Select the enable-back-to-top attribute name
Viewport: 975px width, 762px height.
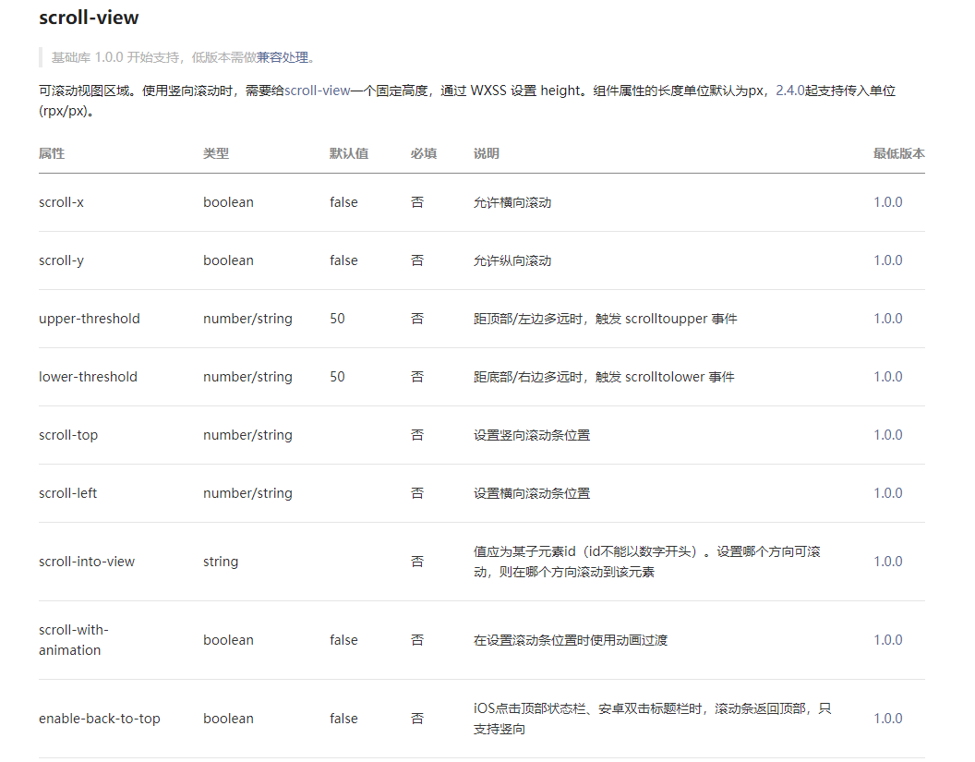pyautogui.click(x=98, y=718)
